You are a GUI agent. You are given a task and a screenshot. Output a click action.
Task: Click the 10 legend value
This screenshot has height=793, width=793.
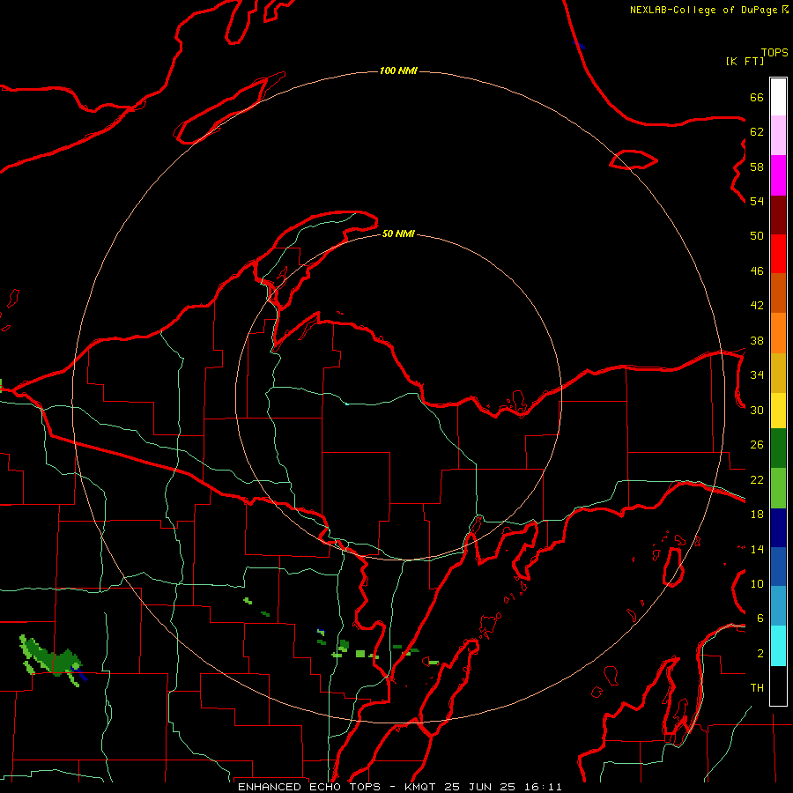757,583
